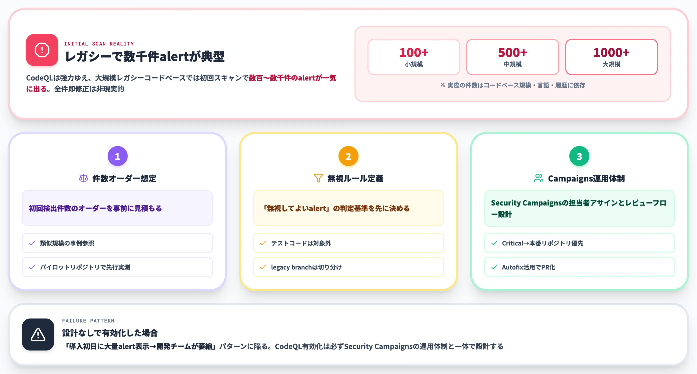This screenshot has width=697, height=374.
Task: Click the dark warning triangle icon
Action: tap(38, 334)
